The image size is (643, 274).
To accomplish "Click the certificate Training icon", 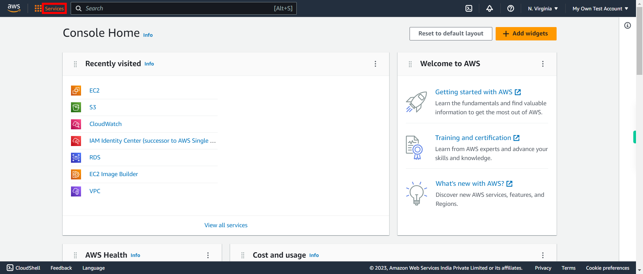I will 415,148.
